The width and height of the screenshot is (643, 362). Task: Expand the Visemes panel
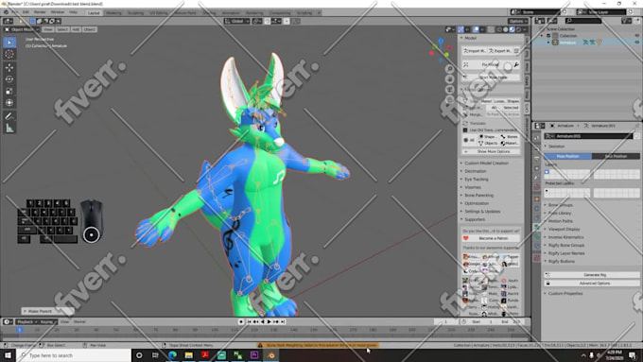tap(473, 187)
